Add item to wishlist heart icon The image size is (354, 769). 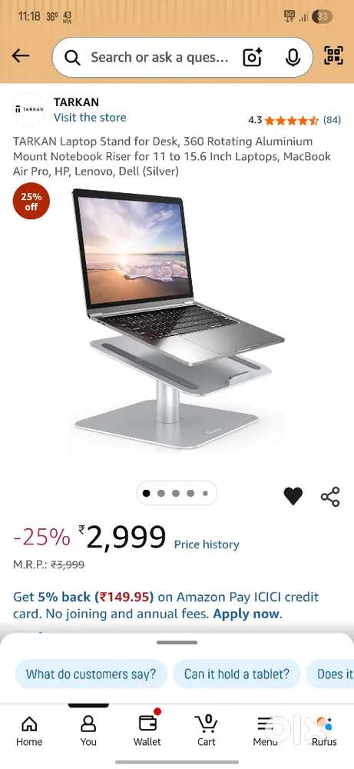(293, 496)
